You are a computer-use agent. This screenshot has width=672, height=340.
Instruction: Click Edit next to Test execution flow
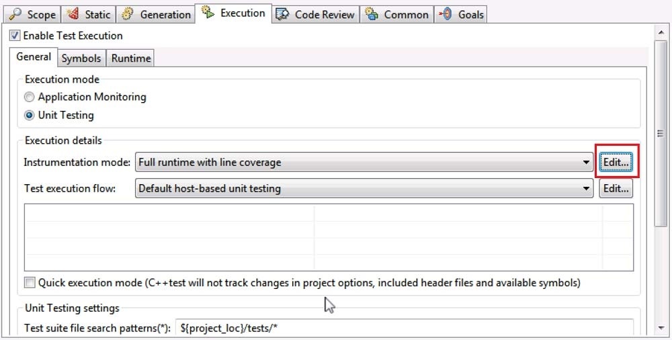(616, 188)
